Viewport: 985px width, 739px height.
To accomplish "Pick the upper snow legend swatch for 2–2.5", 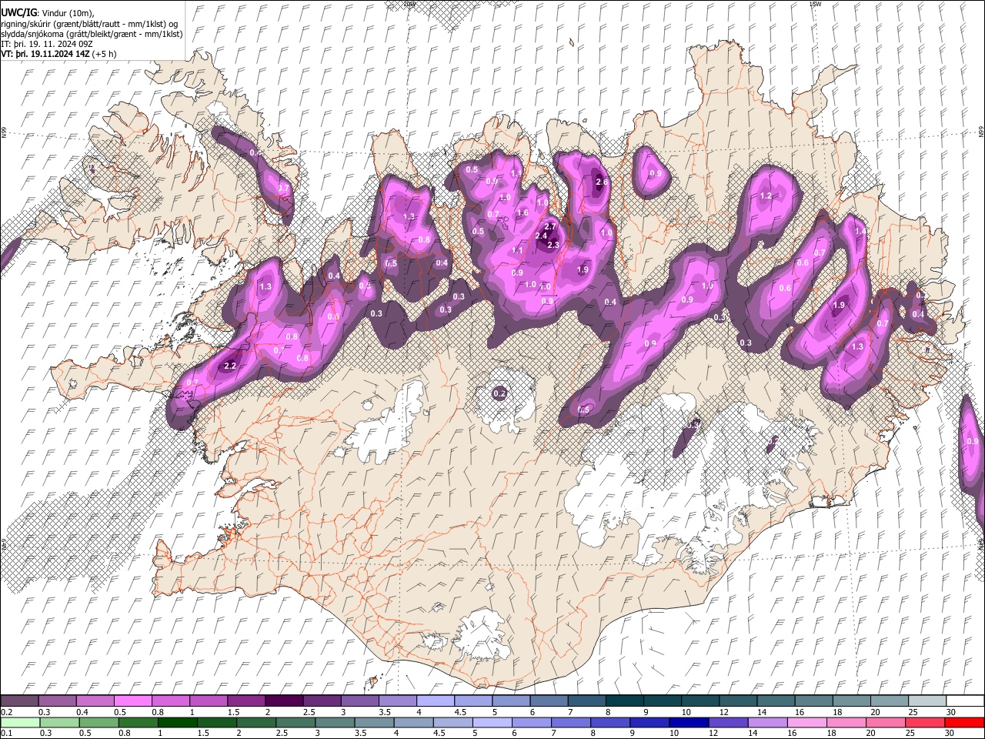I will pyautogui.click(x=283, y=701).
